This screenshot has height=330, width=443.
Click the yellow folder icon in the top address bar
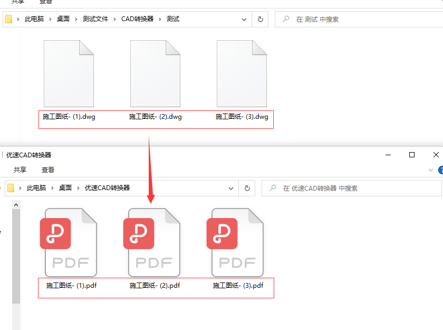pyautogui.click(x=7, y=18)
